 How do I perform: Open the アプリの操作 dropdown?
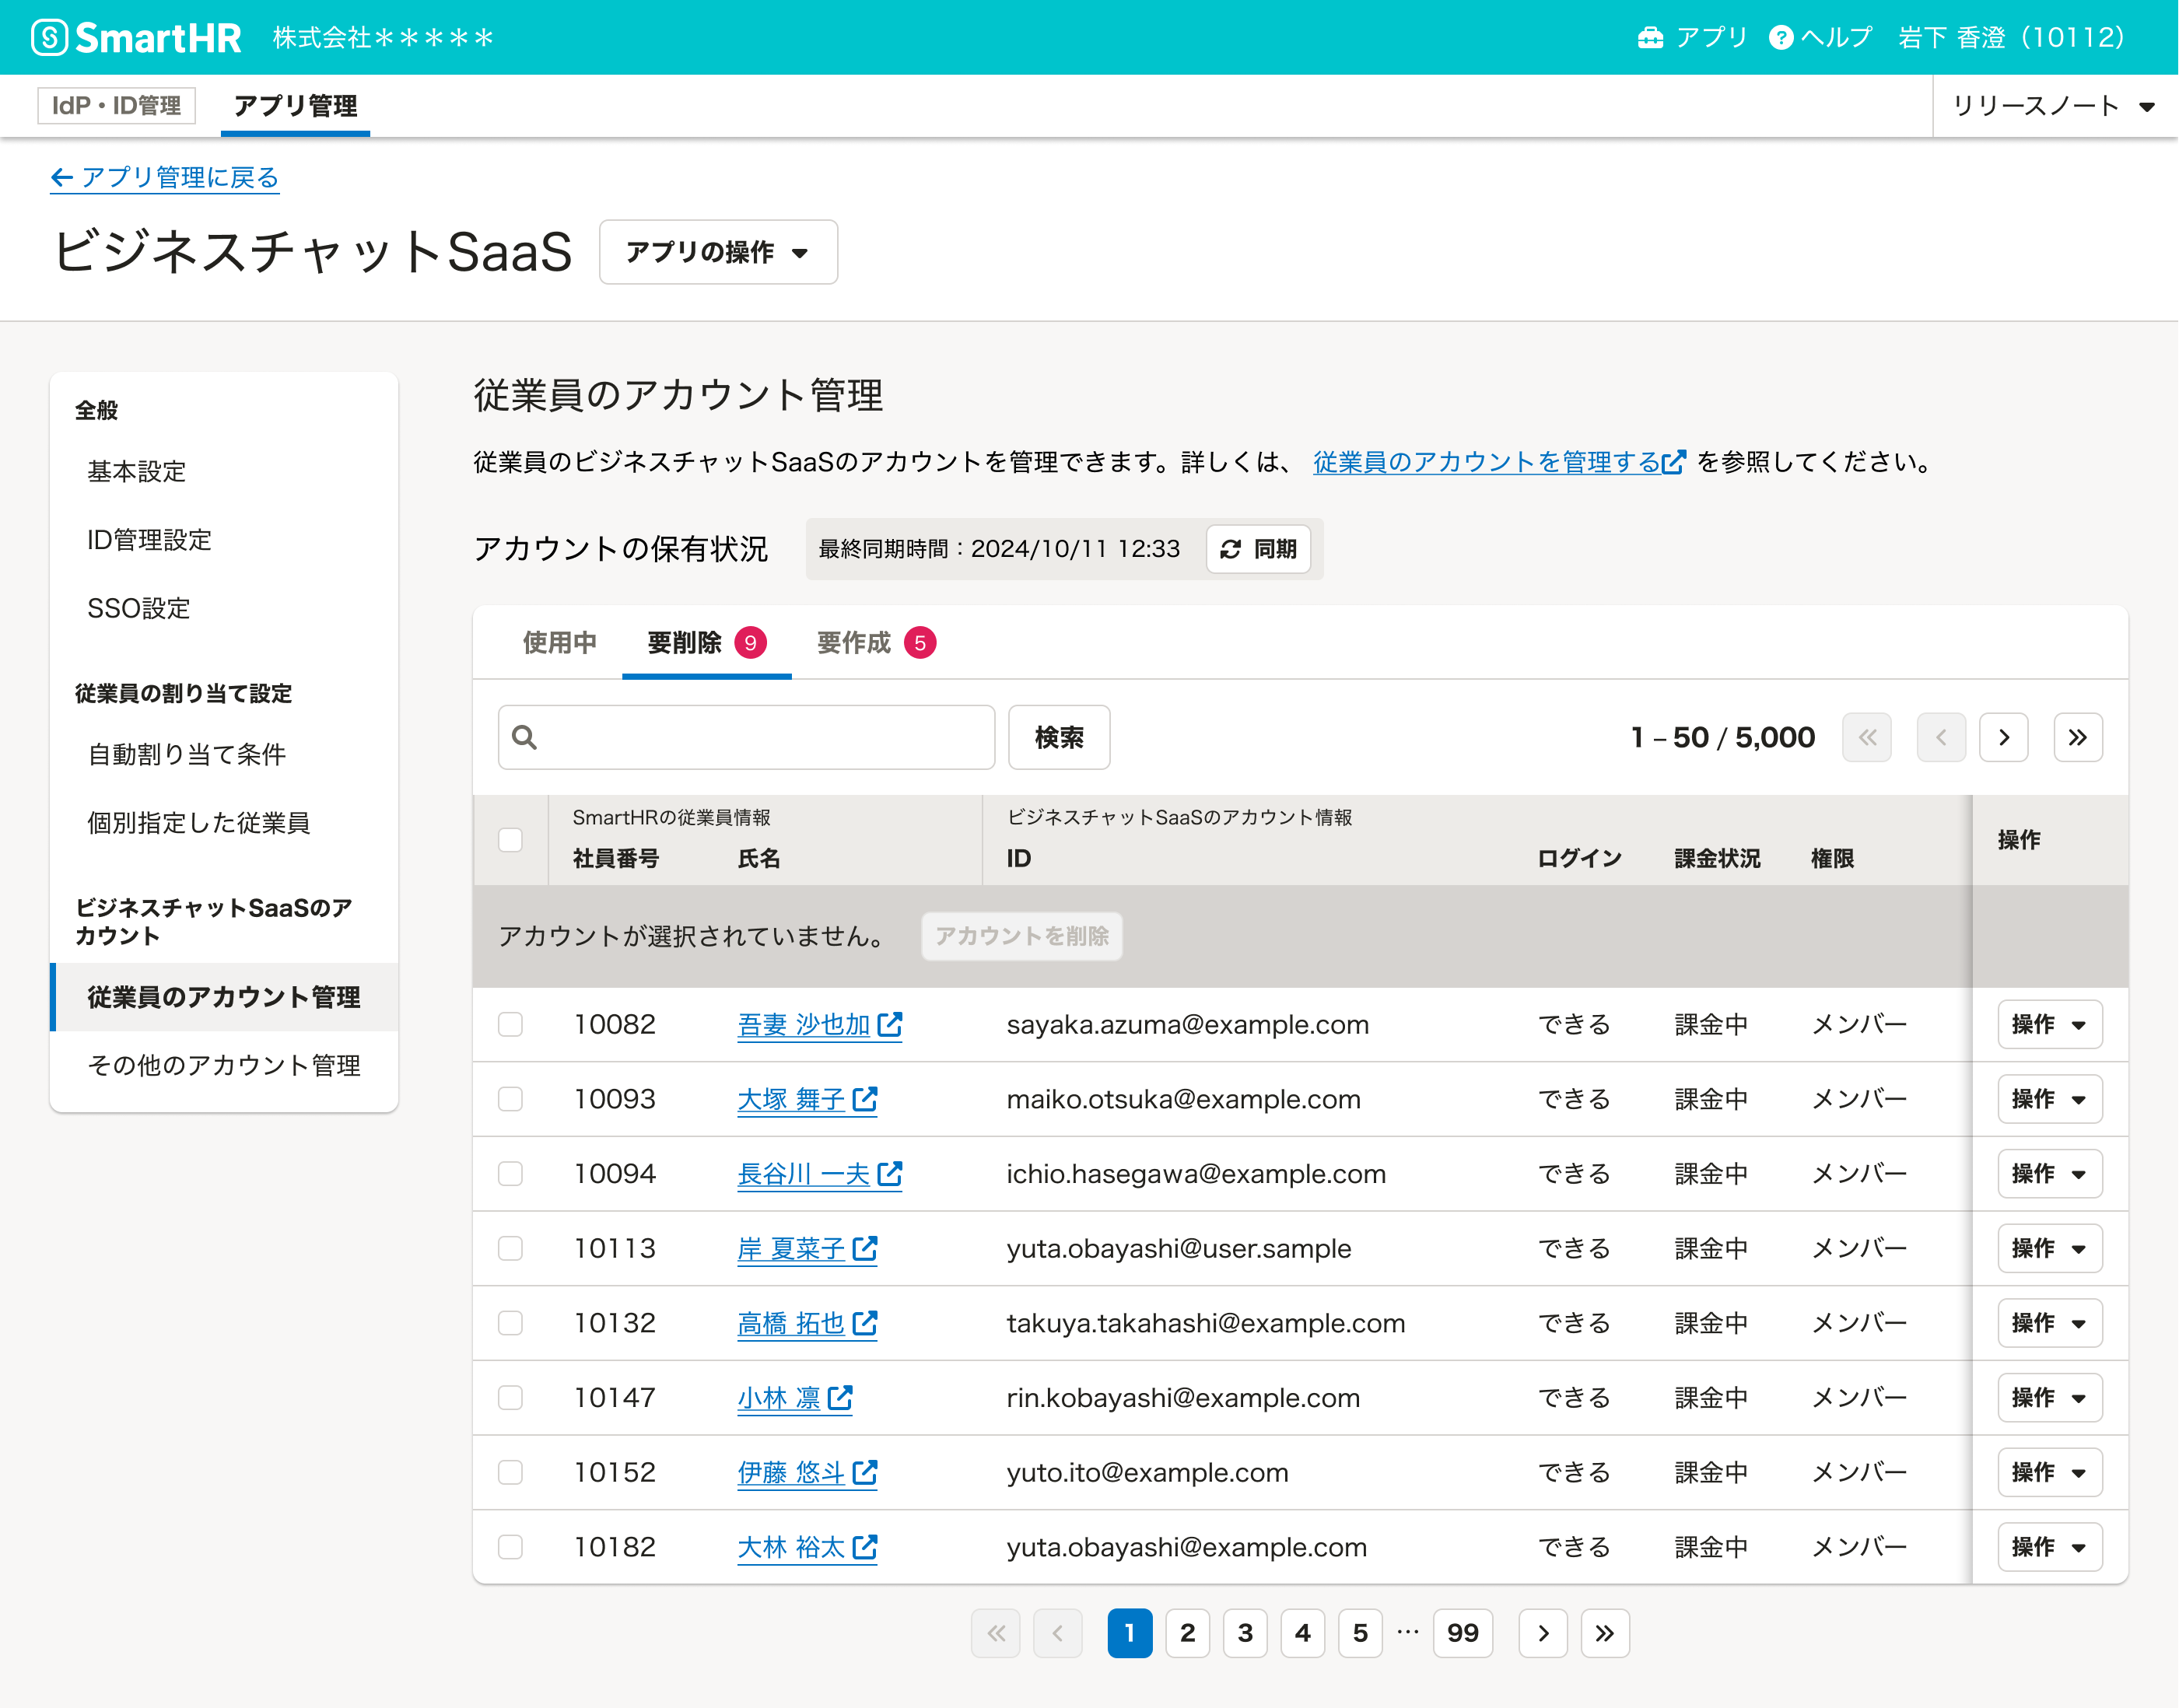(718, 252)
